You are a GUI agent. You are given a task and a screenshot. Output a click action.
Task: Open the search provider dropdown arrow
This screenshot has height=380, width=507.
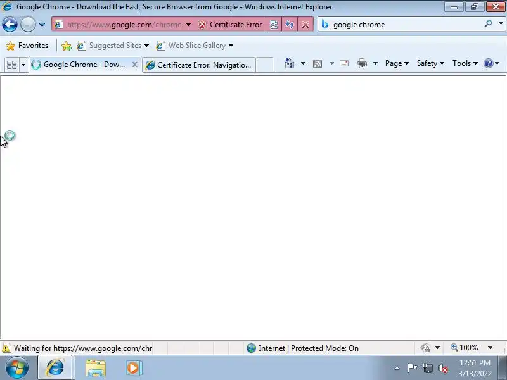click(501, 23)
